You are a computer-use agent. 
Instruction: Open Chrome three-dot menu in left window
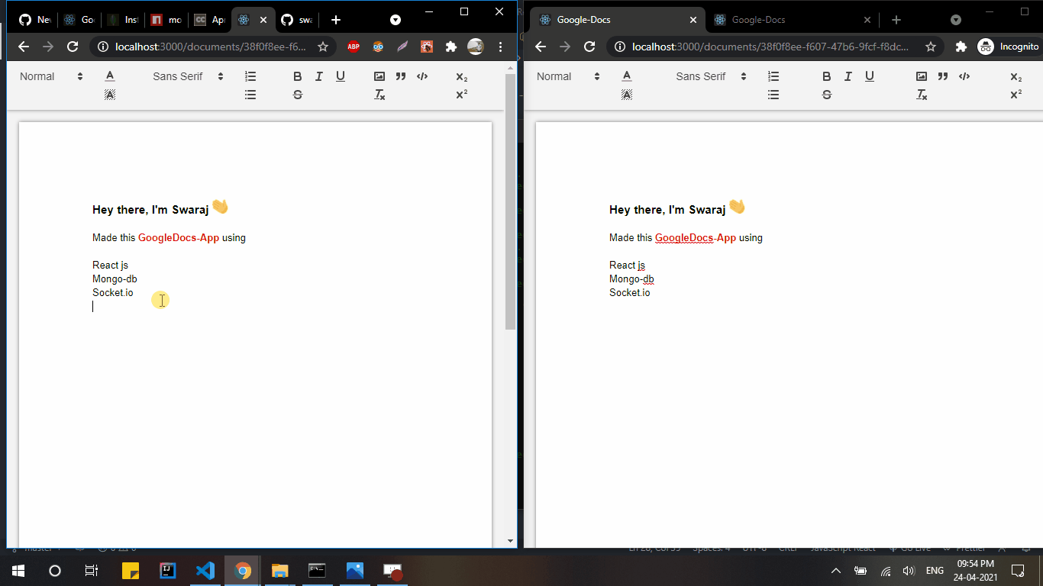tap(501, 47)
